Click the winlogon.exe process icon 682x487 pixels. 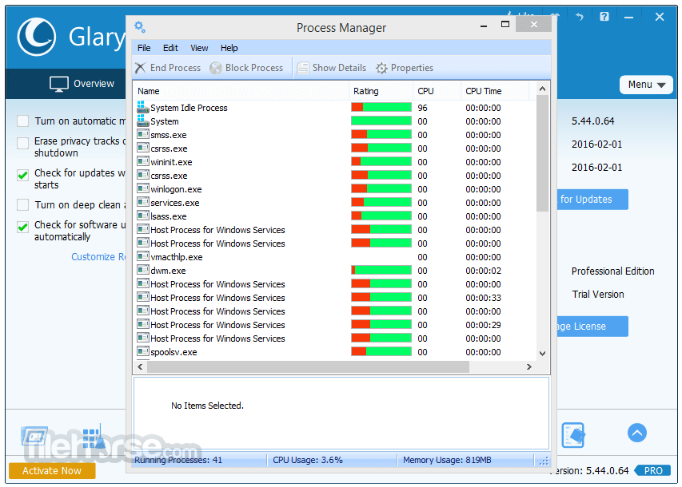click(142, 188)
